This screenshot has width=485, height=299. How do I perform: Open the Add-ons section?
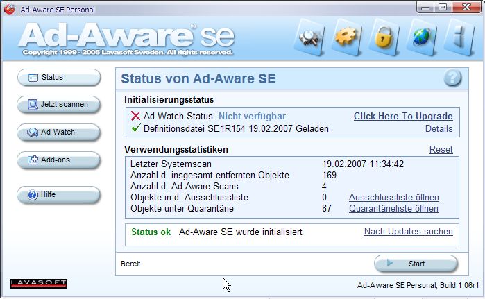(x=59, y=160)
